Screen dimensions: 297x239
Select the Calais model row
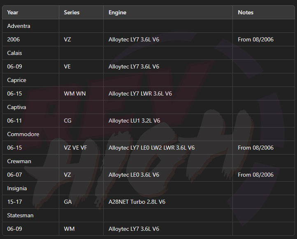coord(148,53)
